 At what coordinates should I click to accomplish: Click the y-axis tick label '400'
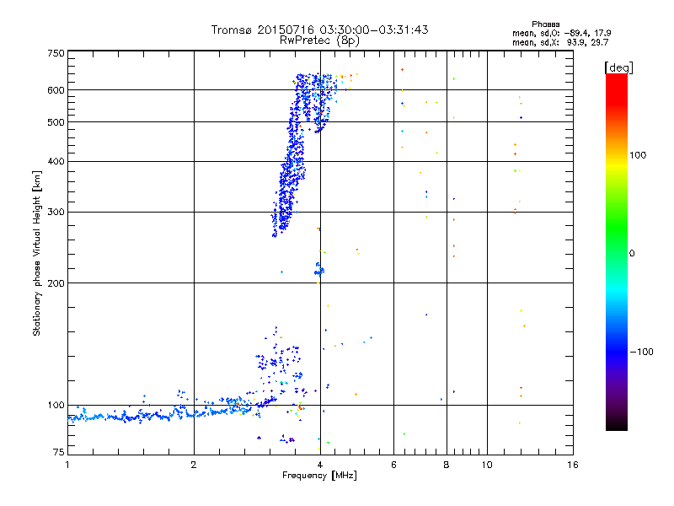(x=56, y=161)
